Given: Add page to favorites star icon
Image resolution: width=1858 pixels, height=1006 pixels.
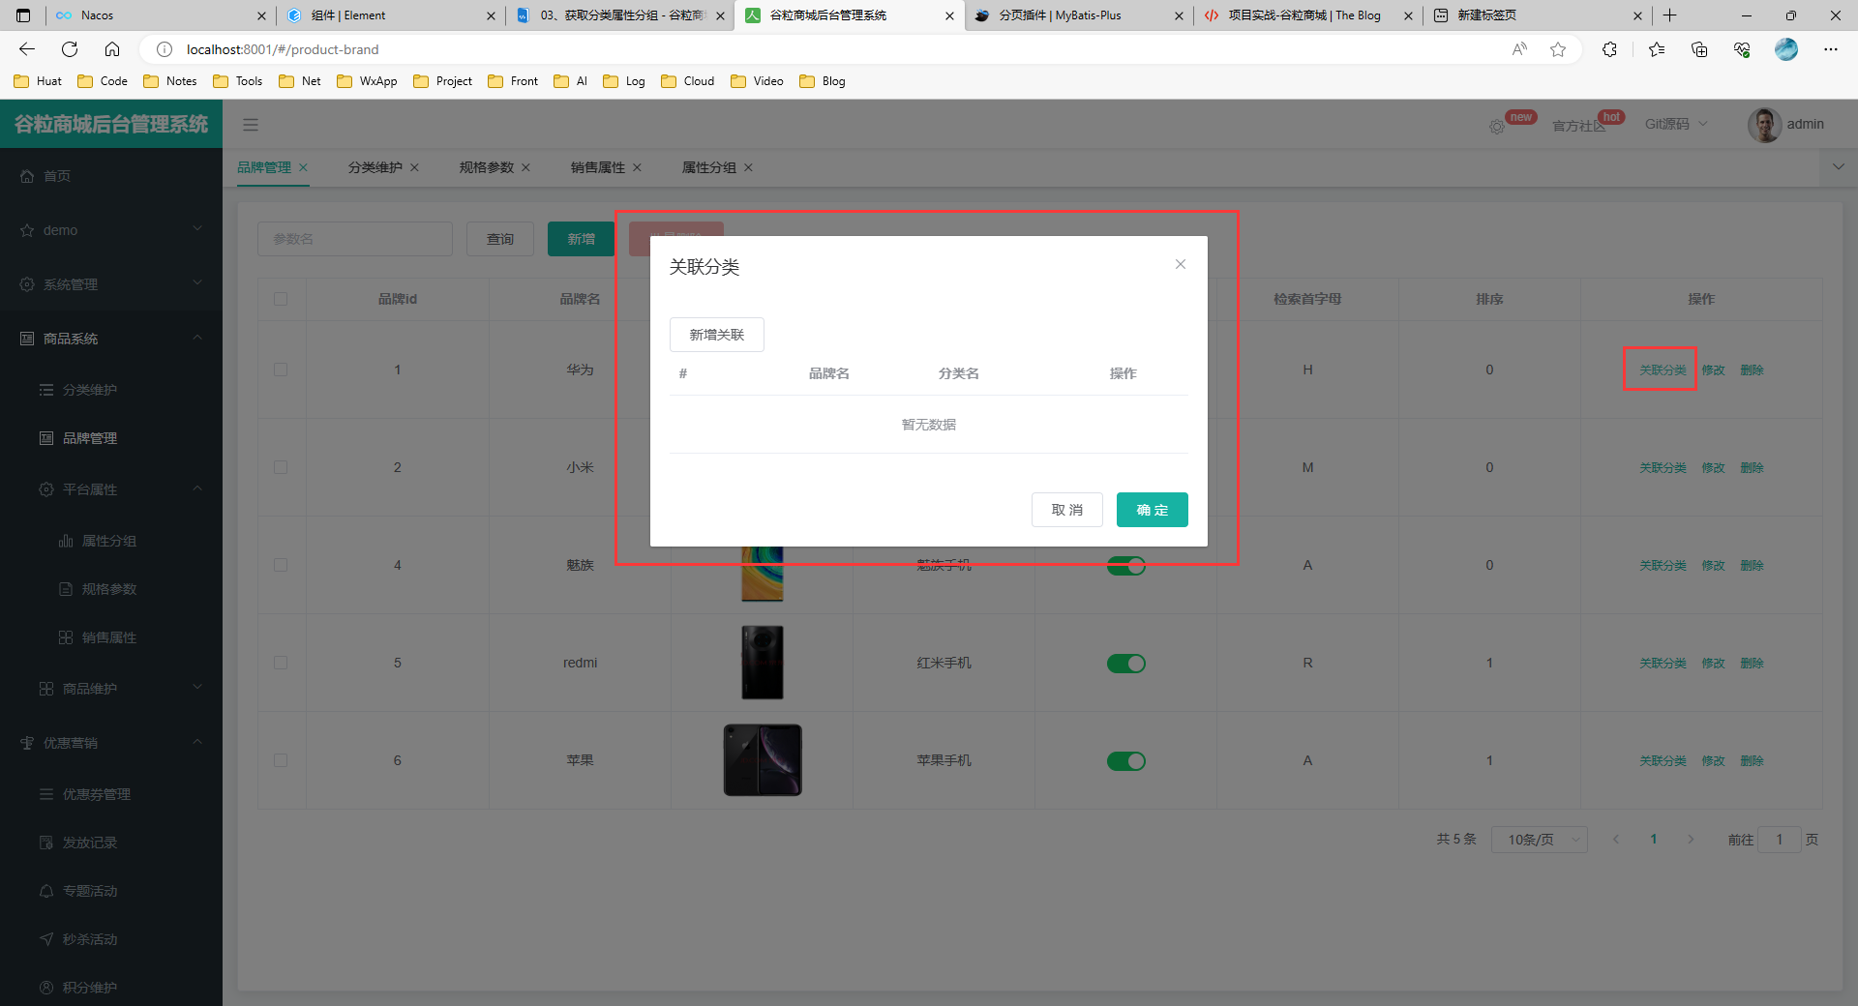Looking at the screenshot, I should click(1557, 49).
